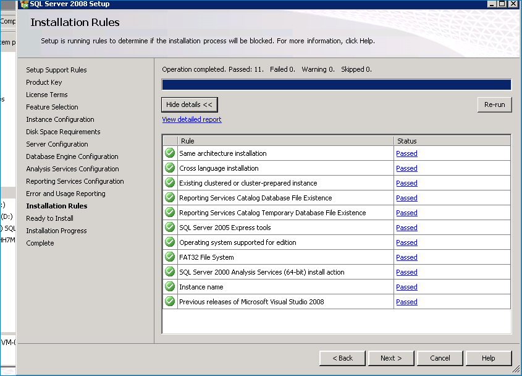
Task: Select Reporting Services Configuration step
Action: point(75,181)
